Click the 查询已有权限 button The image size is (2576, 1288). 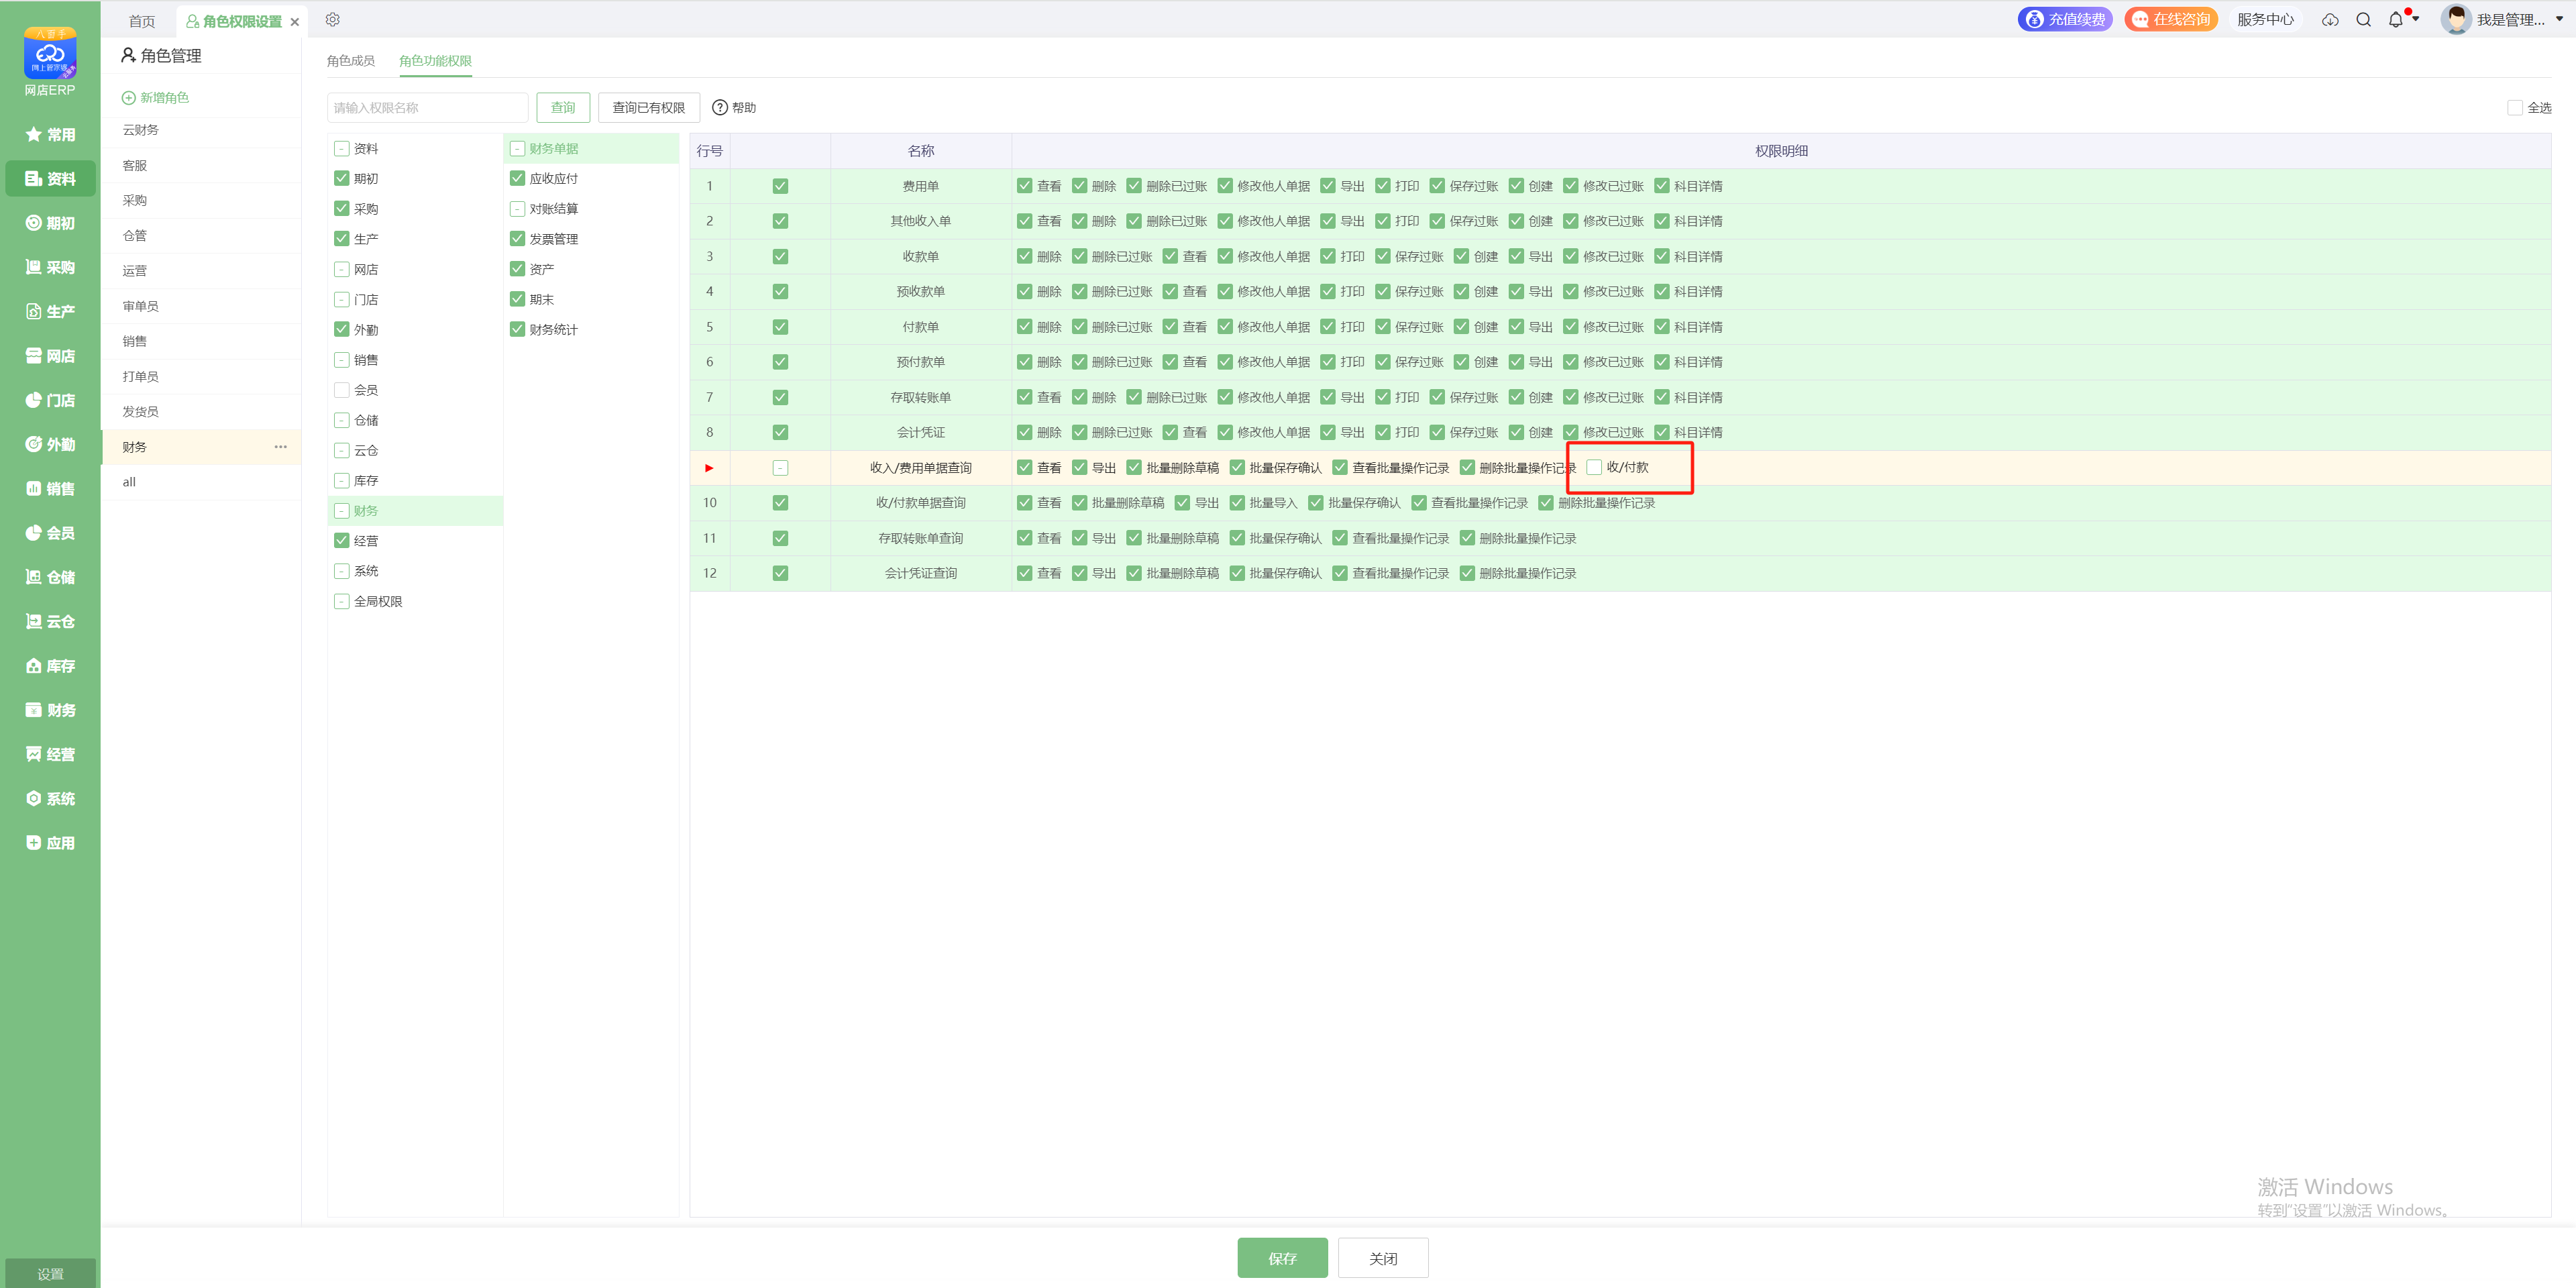pyautogui.click(x=648, y=107)
